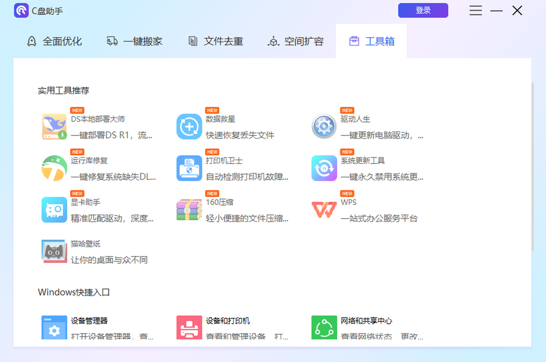Start 160压缩 file compression tool
This screenshot has width=546, height=362.
[x=189, y=210]
